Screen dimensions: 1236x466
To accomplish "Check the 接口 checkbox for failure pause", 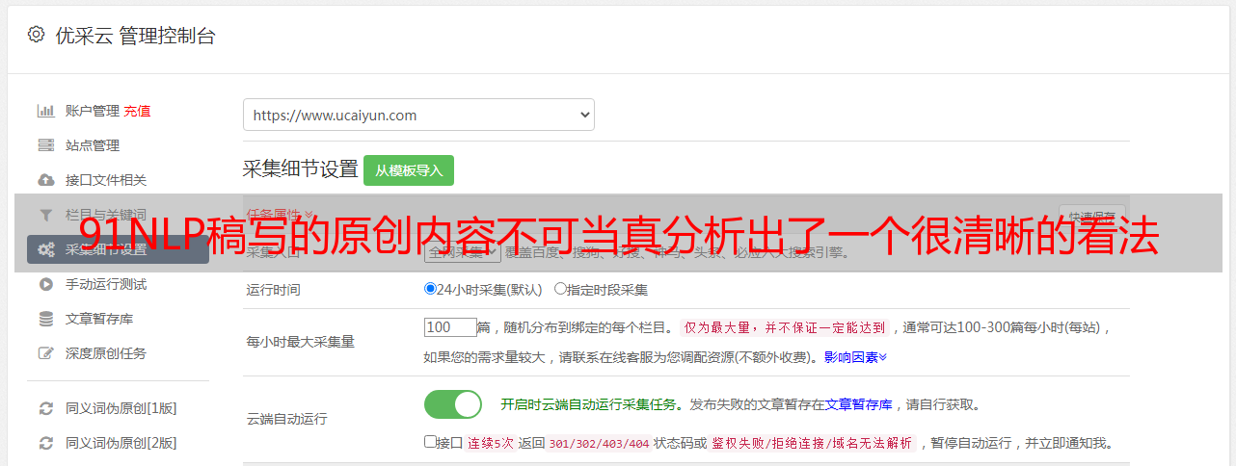I will pyautogui.click(x=430, y=442).
